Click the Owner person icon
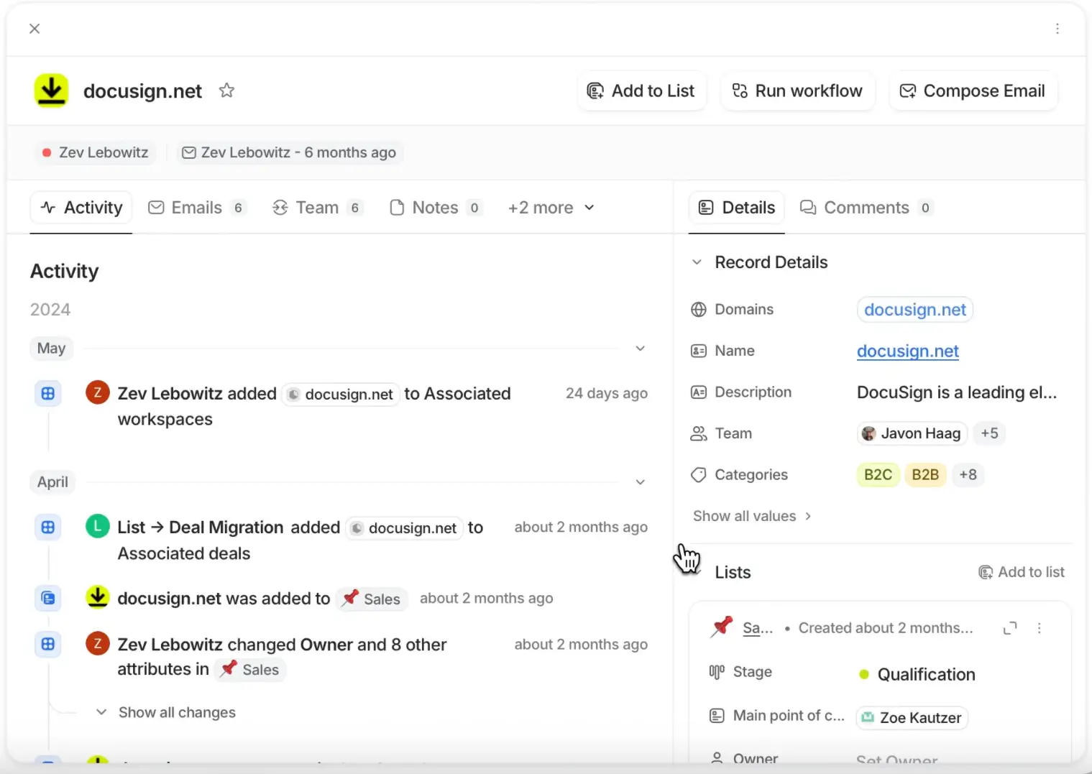Viewport: 1092px width, 774px height. coord(717,758)
